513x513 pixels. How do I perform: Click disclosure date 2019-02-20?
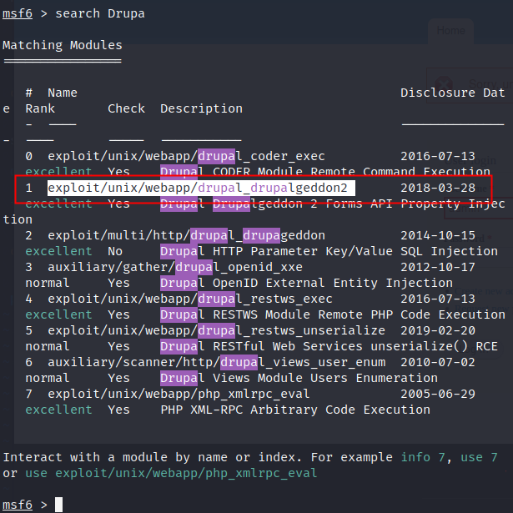tap(438, 330)
